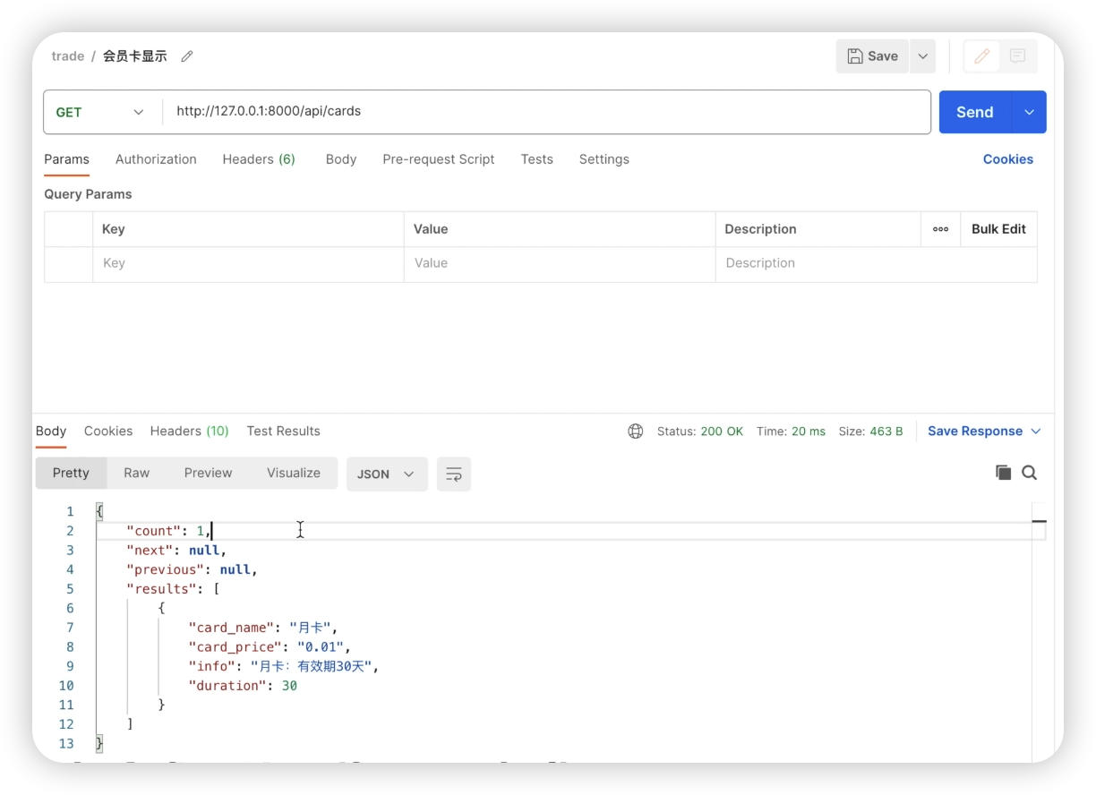This screenshot has height=795, width=1096.
Task: Click the query params Description input
Action: pyautogui.click(x=876, y=263)
